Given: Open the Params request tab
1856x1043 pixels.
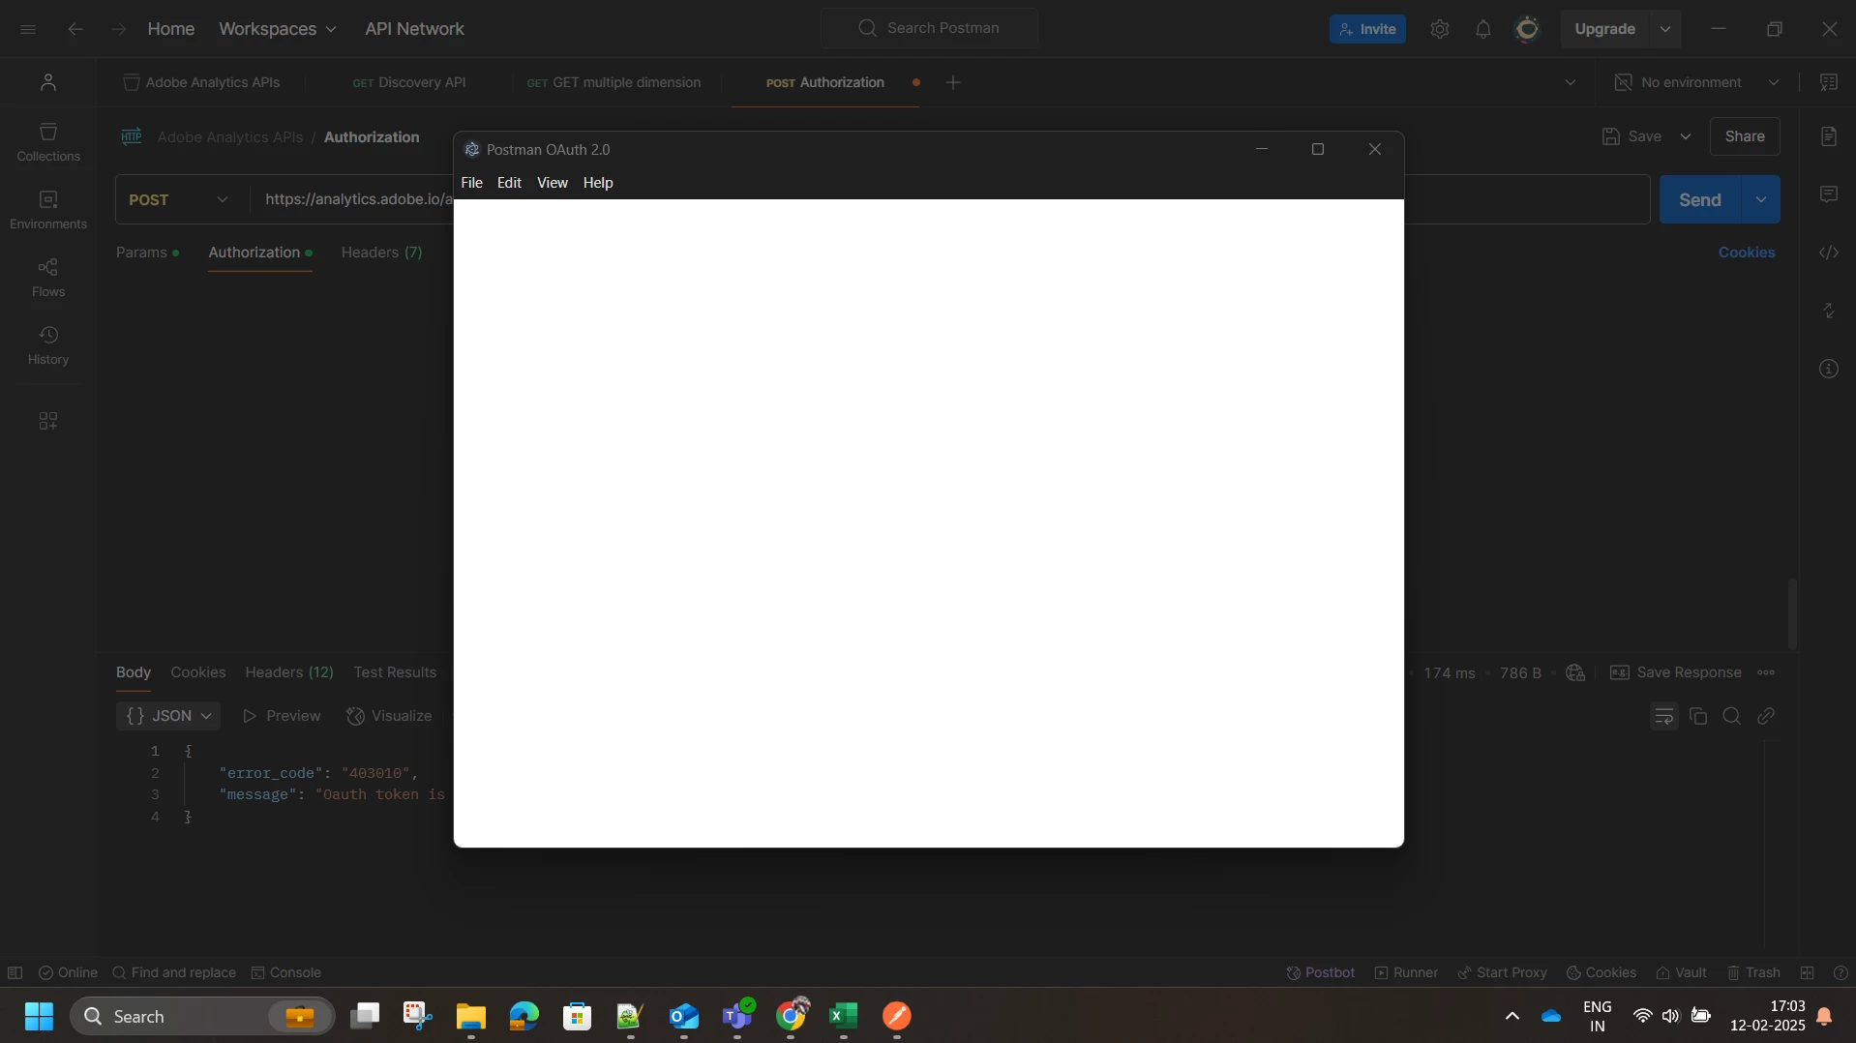Looking at the screenshot, I should (147, 253).
